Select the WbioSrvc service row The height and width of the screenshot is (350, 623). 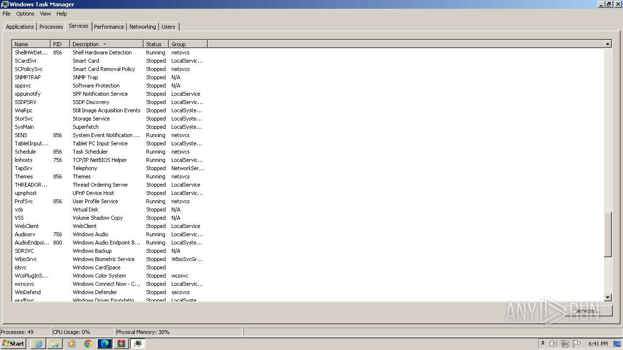[x=110, y=259]
